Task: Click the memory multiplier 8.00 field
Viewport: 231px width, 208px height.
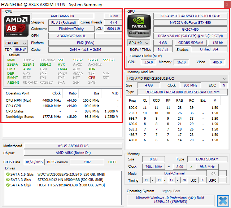Action: point(180,167)
